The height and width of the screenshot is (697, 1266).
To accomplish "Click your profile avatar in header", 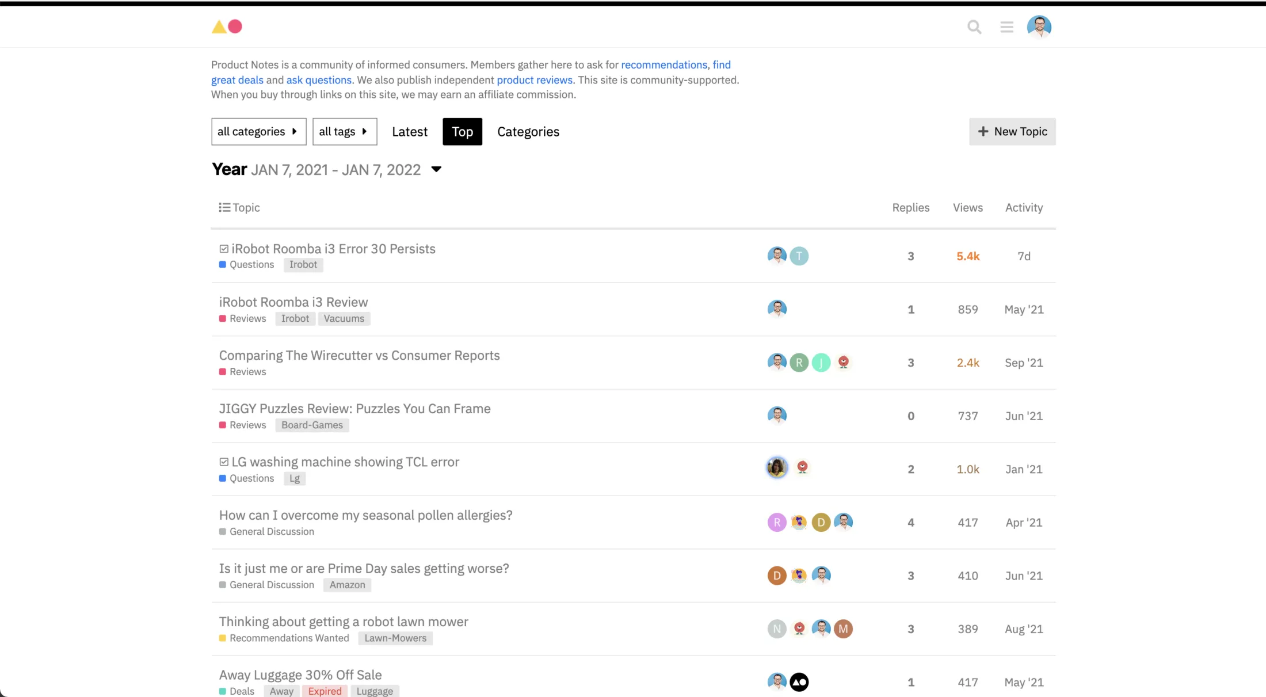I will [1039, 26].
